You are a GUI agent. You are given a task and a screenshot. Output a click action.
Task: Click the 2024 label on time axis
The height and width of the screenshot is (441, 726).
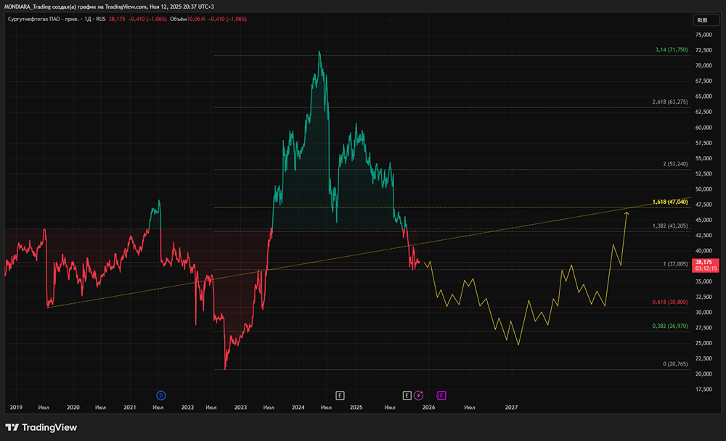(298, 407)
